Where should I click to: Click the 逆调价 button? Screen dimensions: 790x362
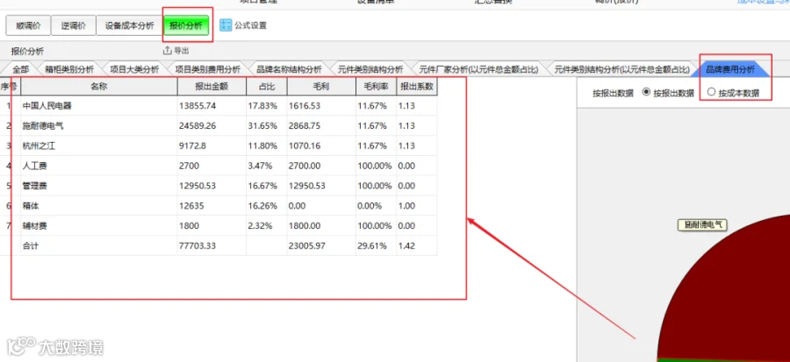point(73,25)
